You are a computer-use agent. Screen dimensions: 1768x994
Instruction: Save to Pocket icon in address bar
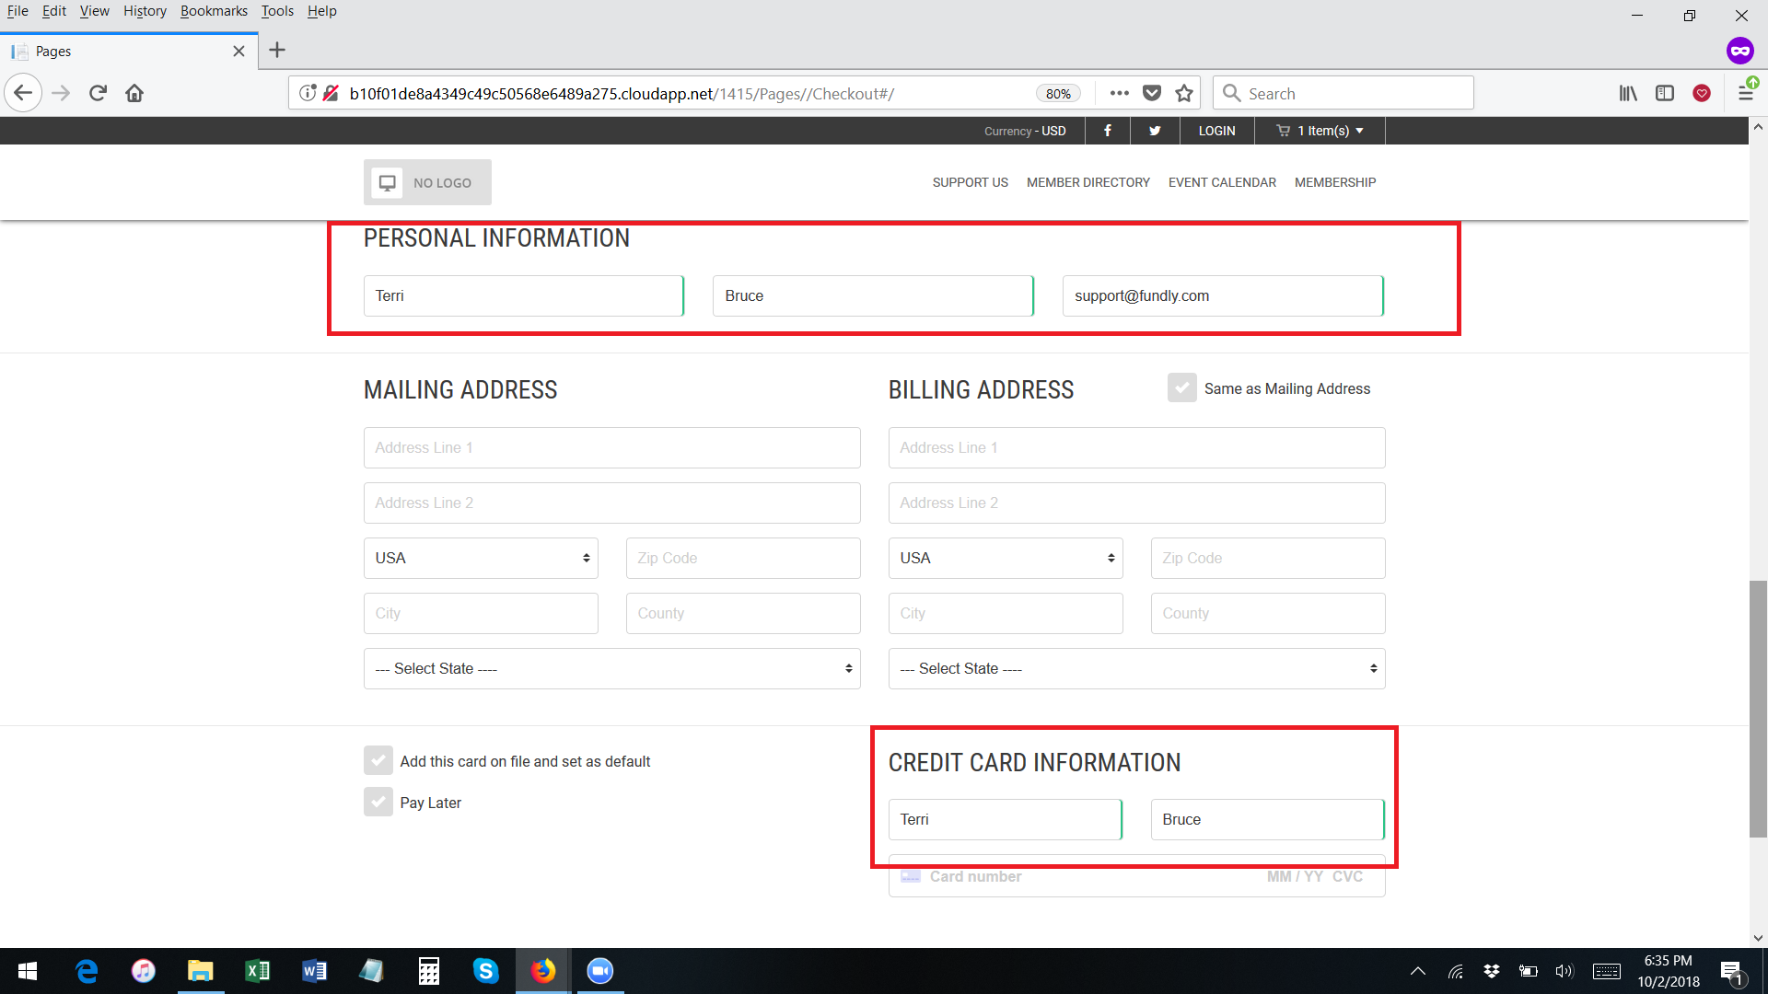tap(1152, 93)
